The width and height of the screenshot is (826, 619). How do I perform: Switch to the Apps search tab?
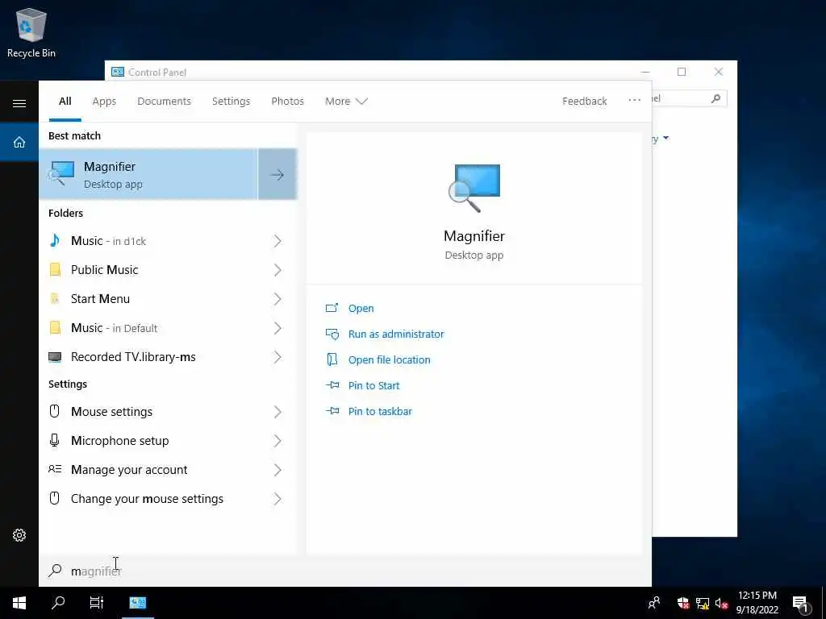pyautogui.click(x=104, y=101)
